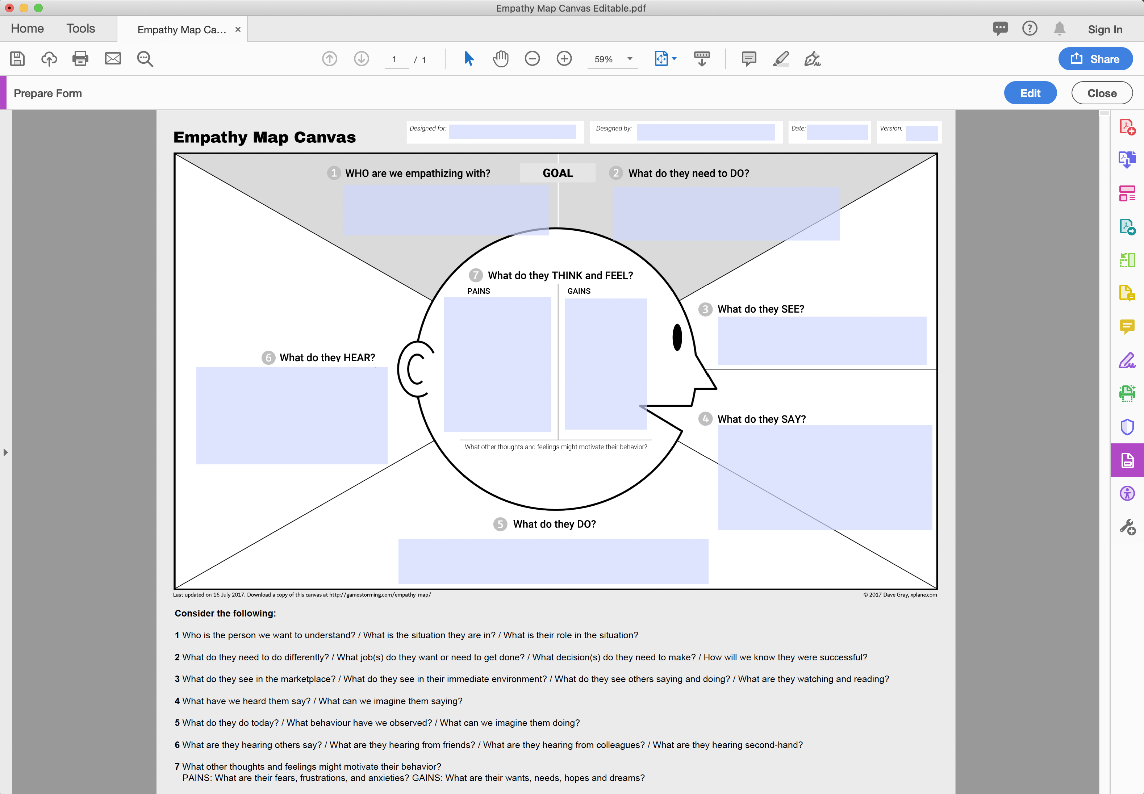Click the Save file icon
Screen dimensions: 1144x794
[x=17, y=59]
